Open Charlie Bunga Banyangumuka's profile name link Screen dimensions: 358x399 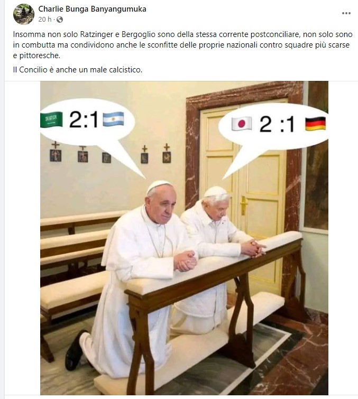(92, 9)
